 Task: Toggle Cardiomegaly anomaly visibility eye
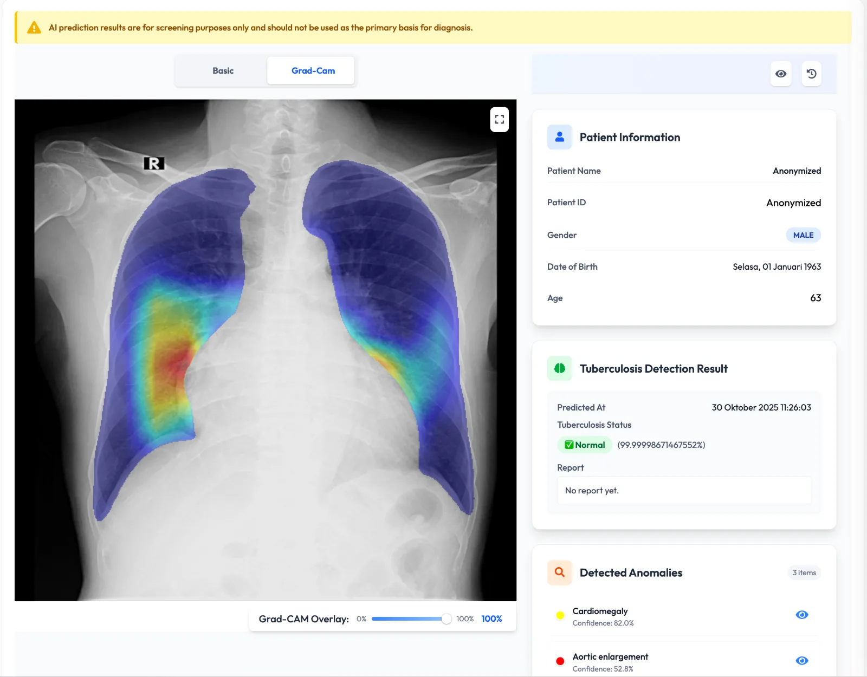(802, 615)
